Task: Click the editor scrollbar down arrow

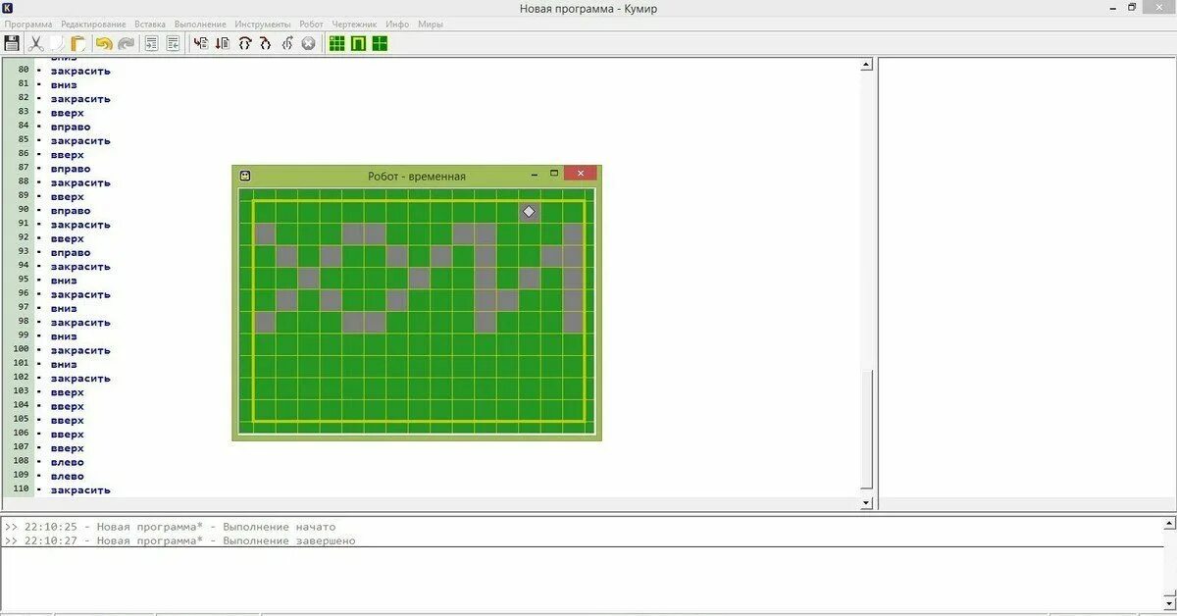Action: 866,503
